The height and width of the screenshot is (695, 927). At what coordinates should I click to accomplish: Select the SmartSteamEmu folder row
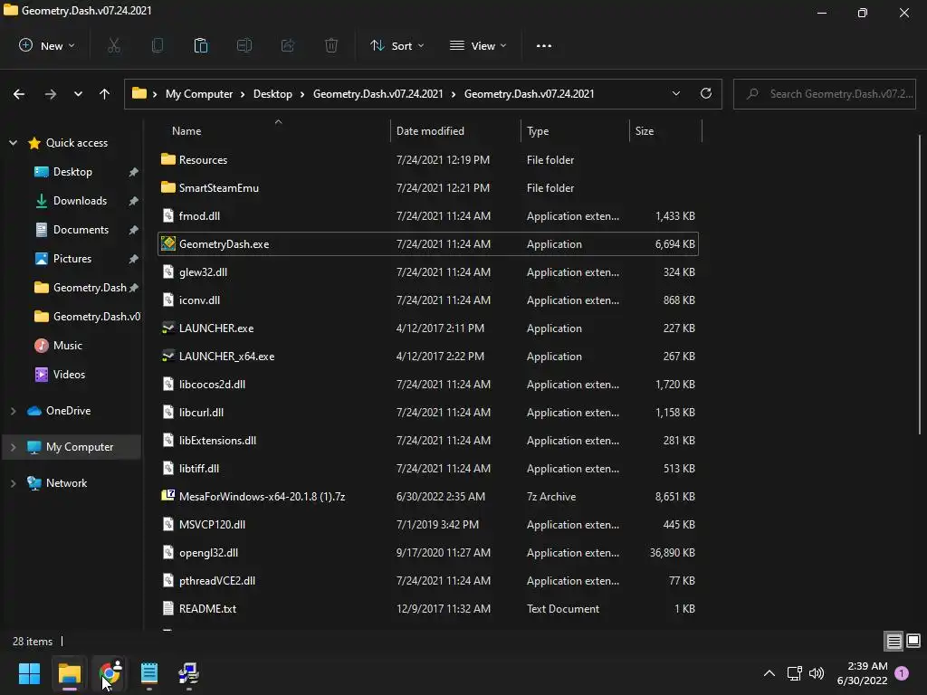[x=428, y=188]
